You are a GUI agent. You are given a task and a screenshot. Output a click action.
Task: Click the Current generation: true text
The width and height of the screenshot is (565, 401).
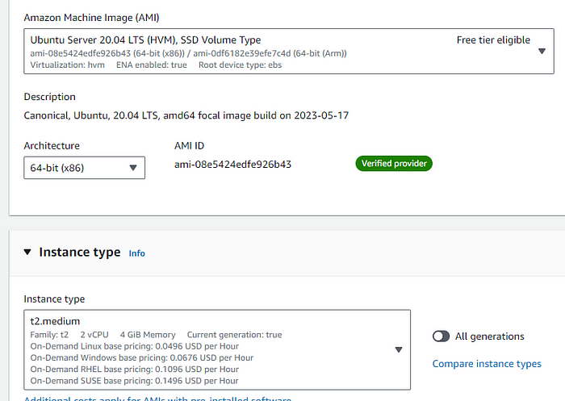(x=234, y=335)
